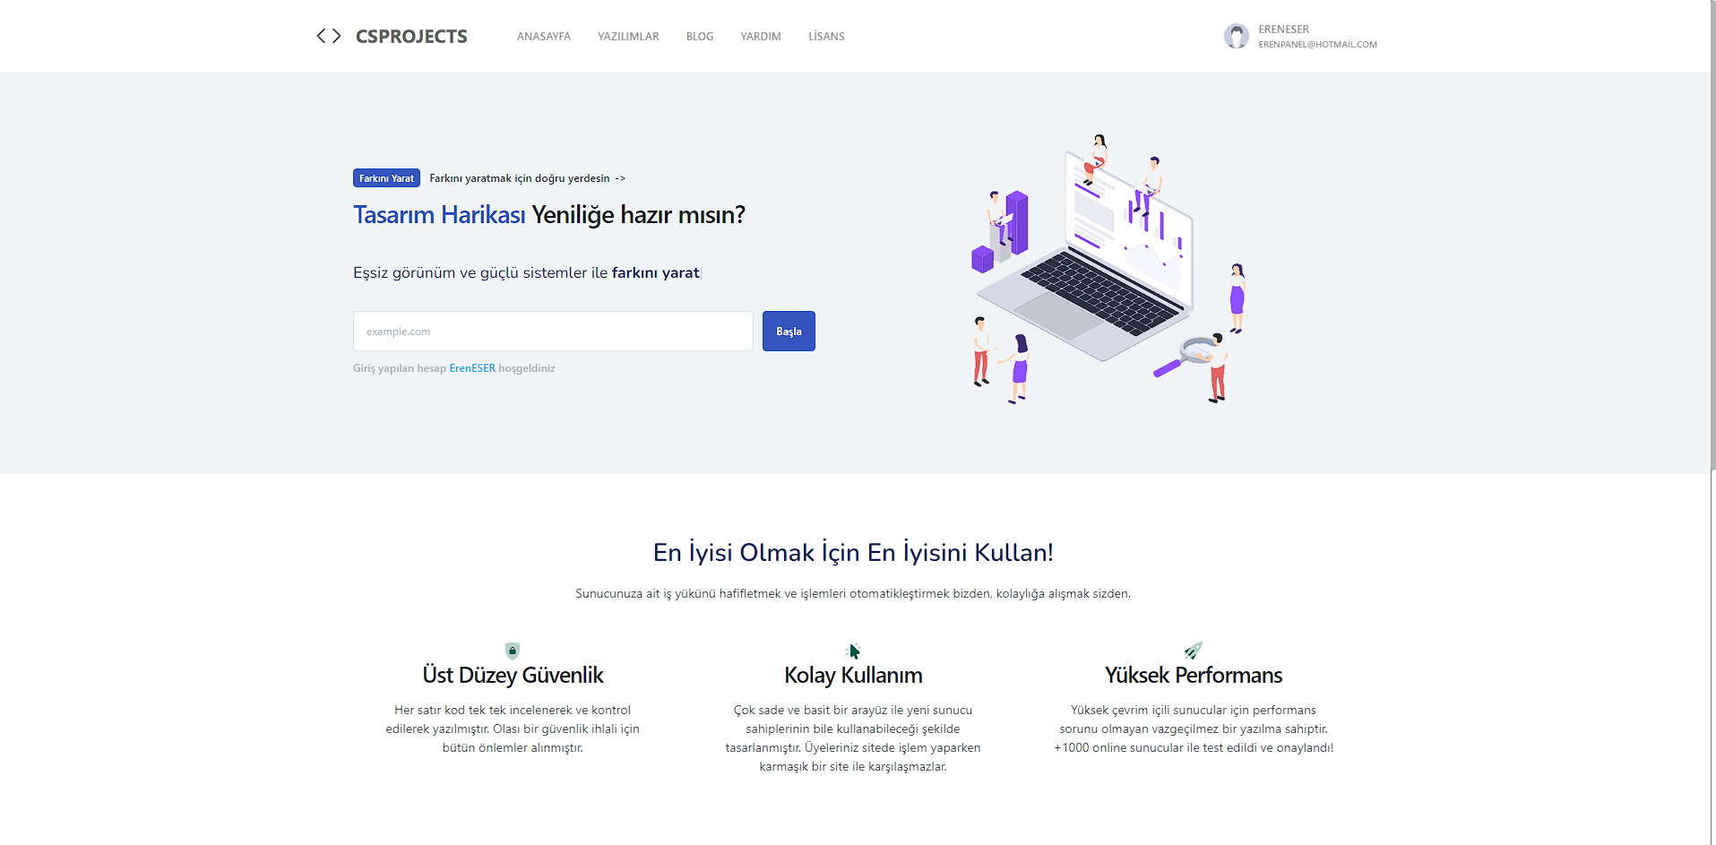Click the user avatar icon
The height and width of the screenshot is (845, 1716).
click(x=1237, y=36)
